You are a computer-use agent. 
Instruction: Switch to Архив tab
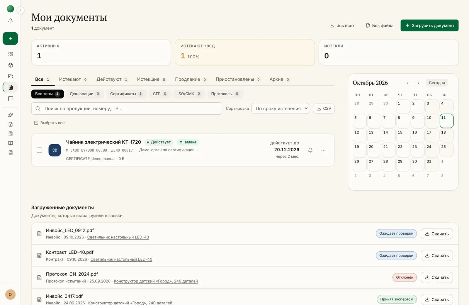pyautogui.click(x=279, y=79)
